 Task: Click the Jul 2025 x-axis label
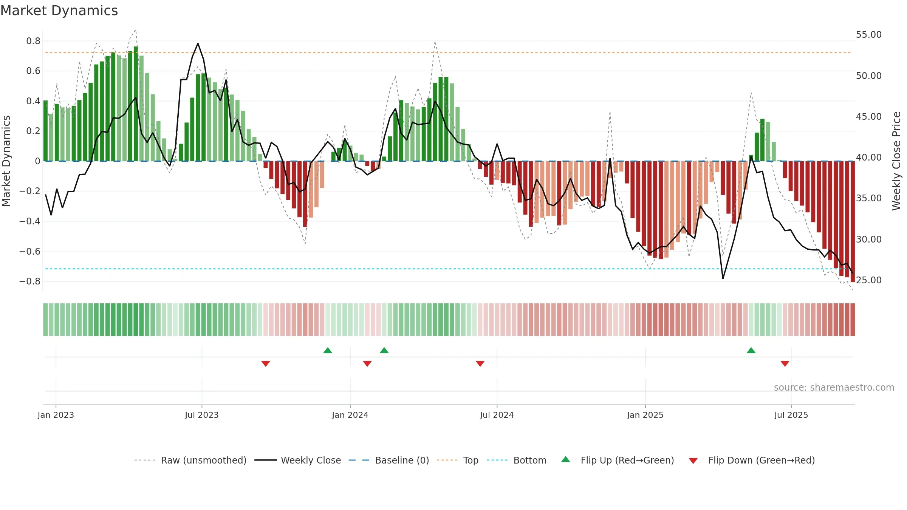tap(791, 415)
